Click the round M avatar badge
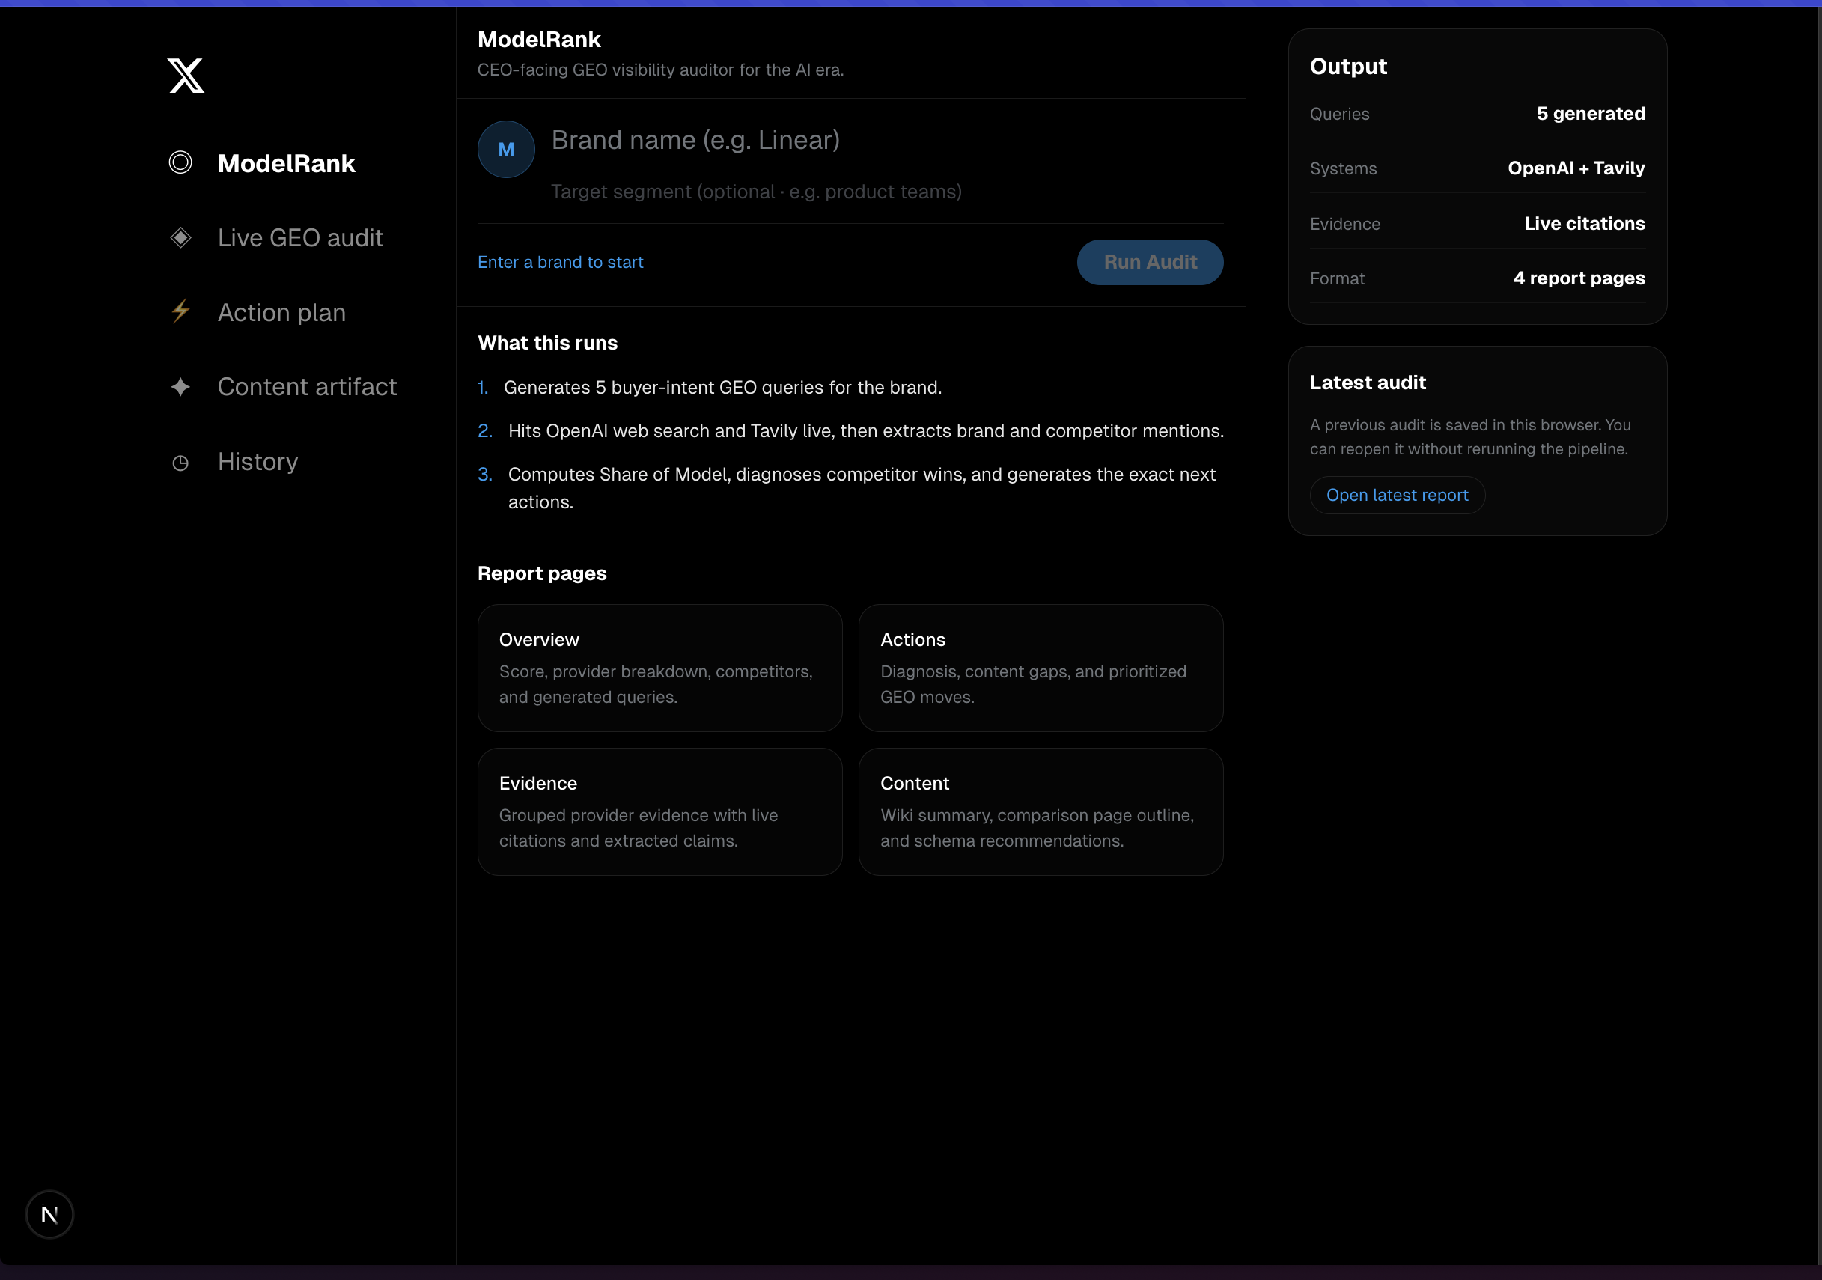 point(505,149)
